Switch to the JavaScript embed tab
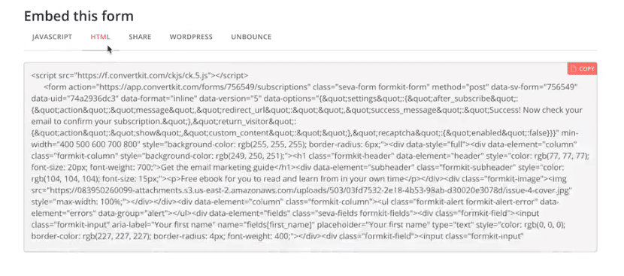 point(52,37)
